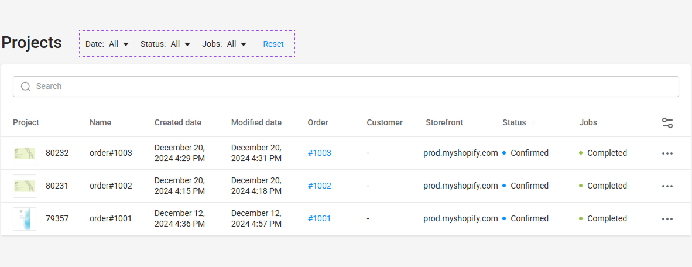Click storefront cell in order#1003 row

click(461, 153)
